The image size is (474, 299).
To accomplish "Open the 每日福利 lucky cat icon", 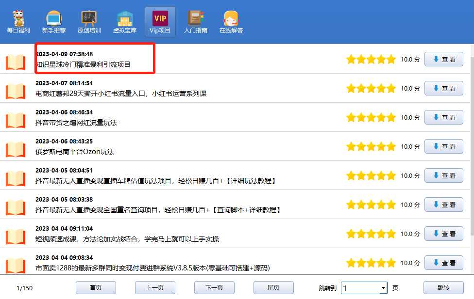I will pos(18,22).
